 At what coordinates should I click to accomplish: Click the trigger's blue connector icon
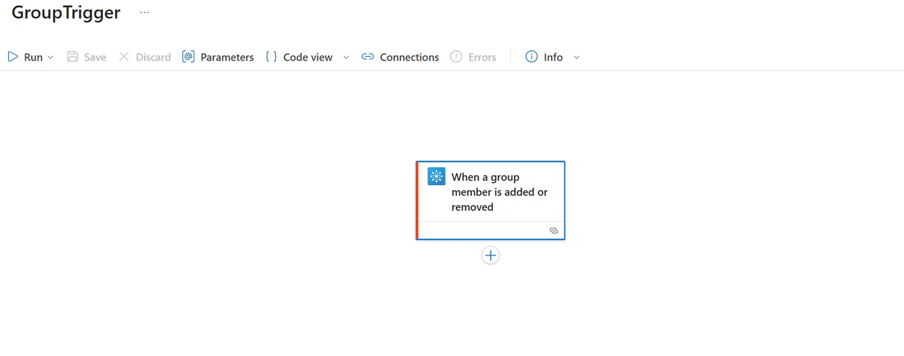pyautogui.click(x=437, y=176)
